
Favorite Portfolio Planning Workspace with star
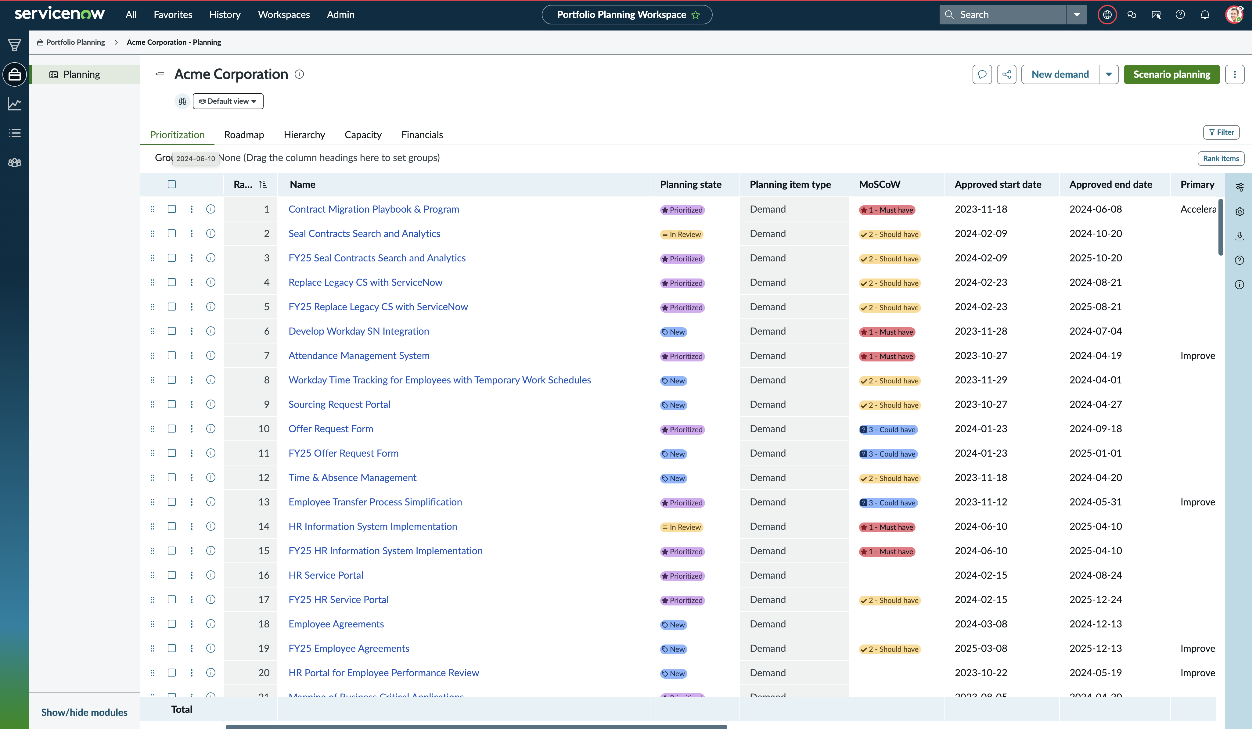point(696,15)
